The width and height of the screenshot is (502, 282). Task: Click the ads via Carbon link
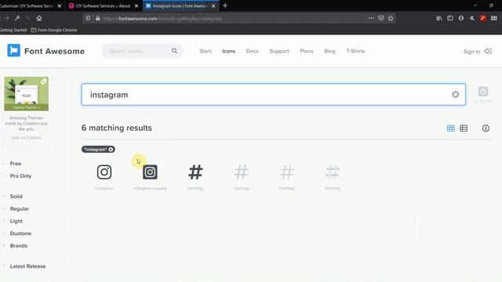tap(26, 138)
